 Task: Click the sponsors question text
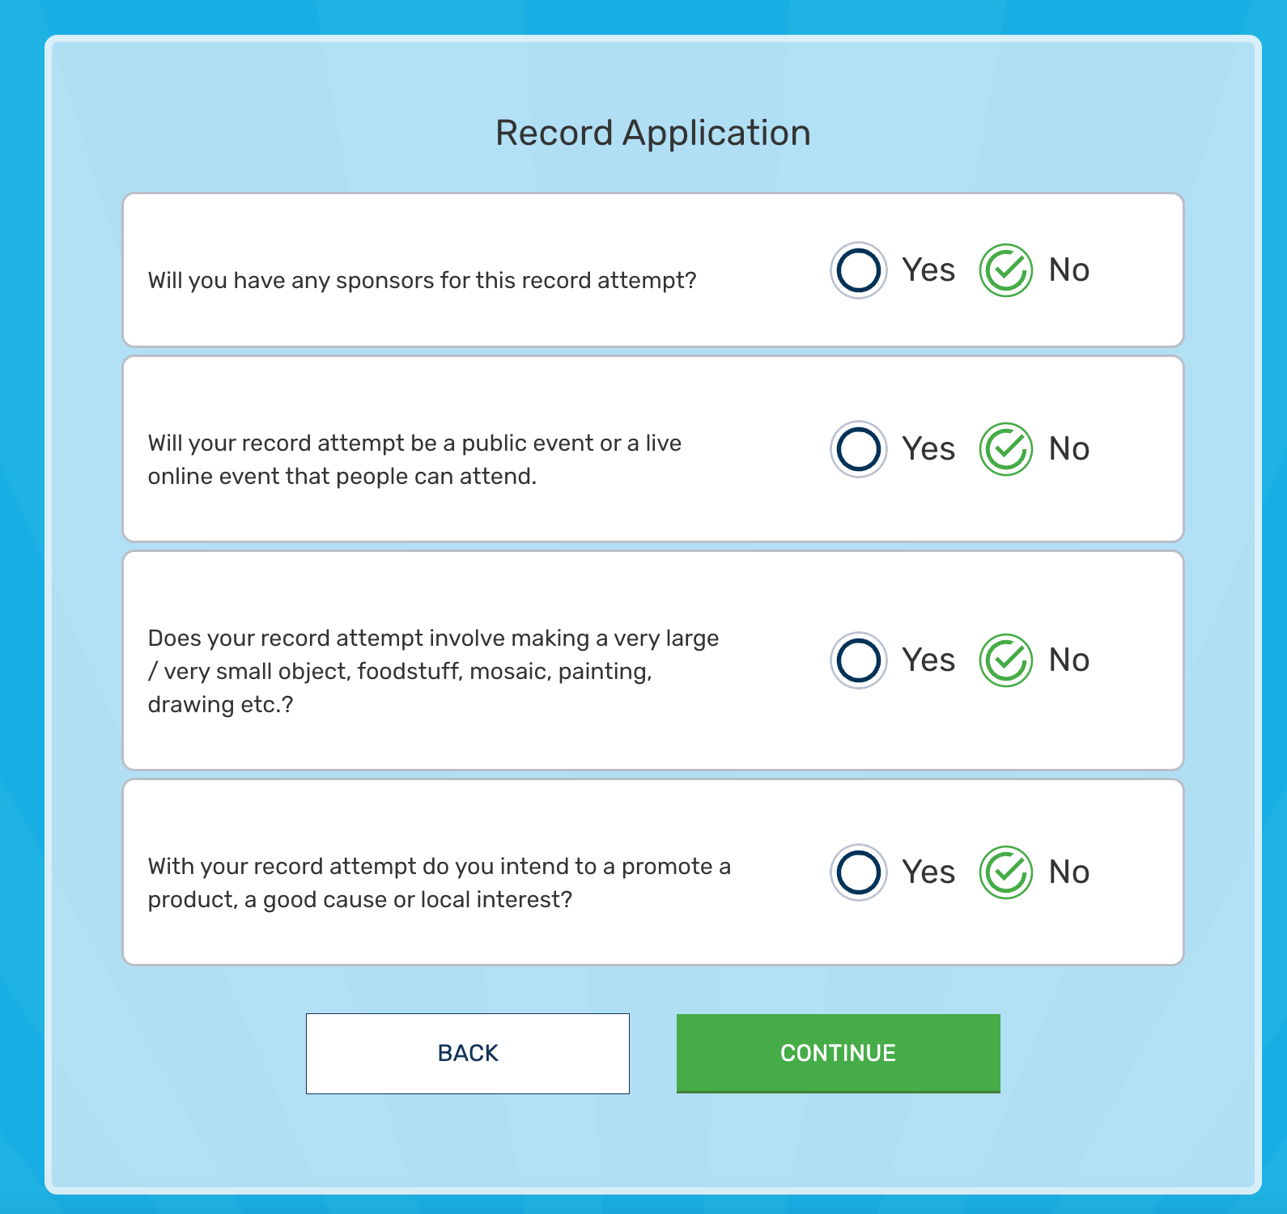[x=424, y=281]
